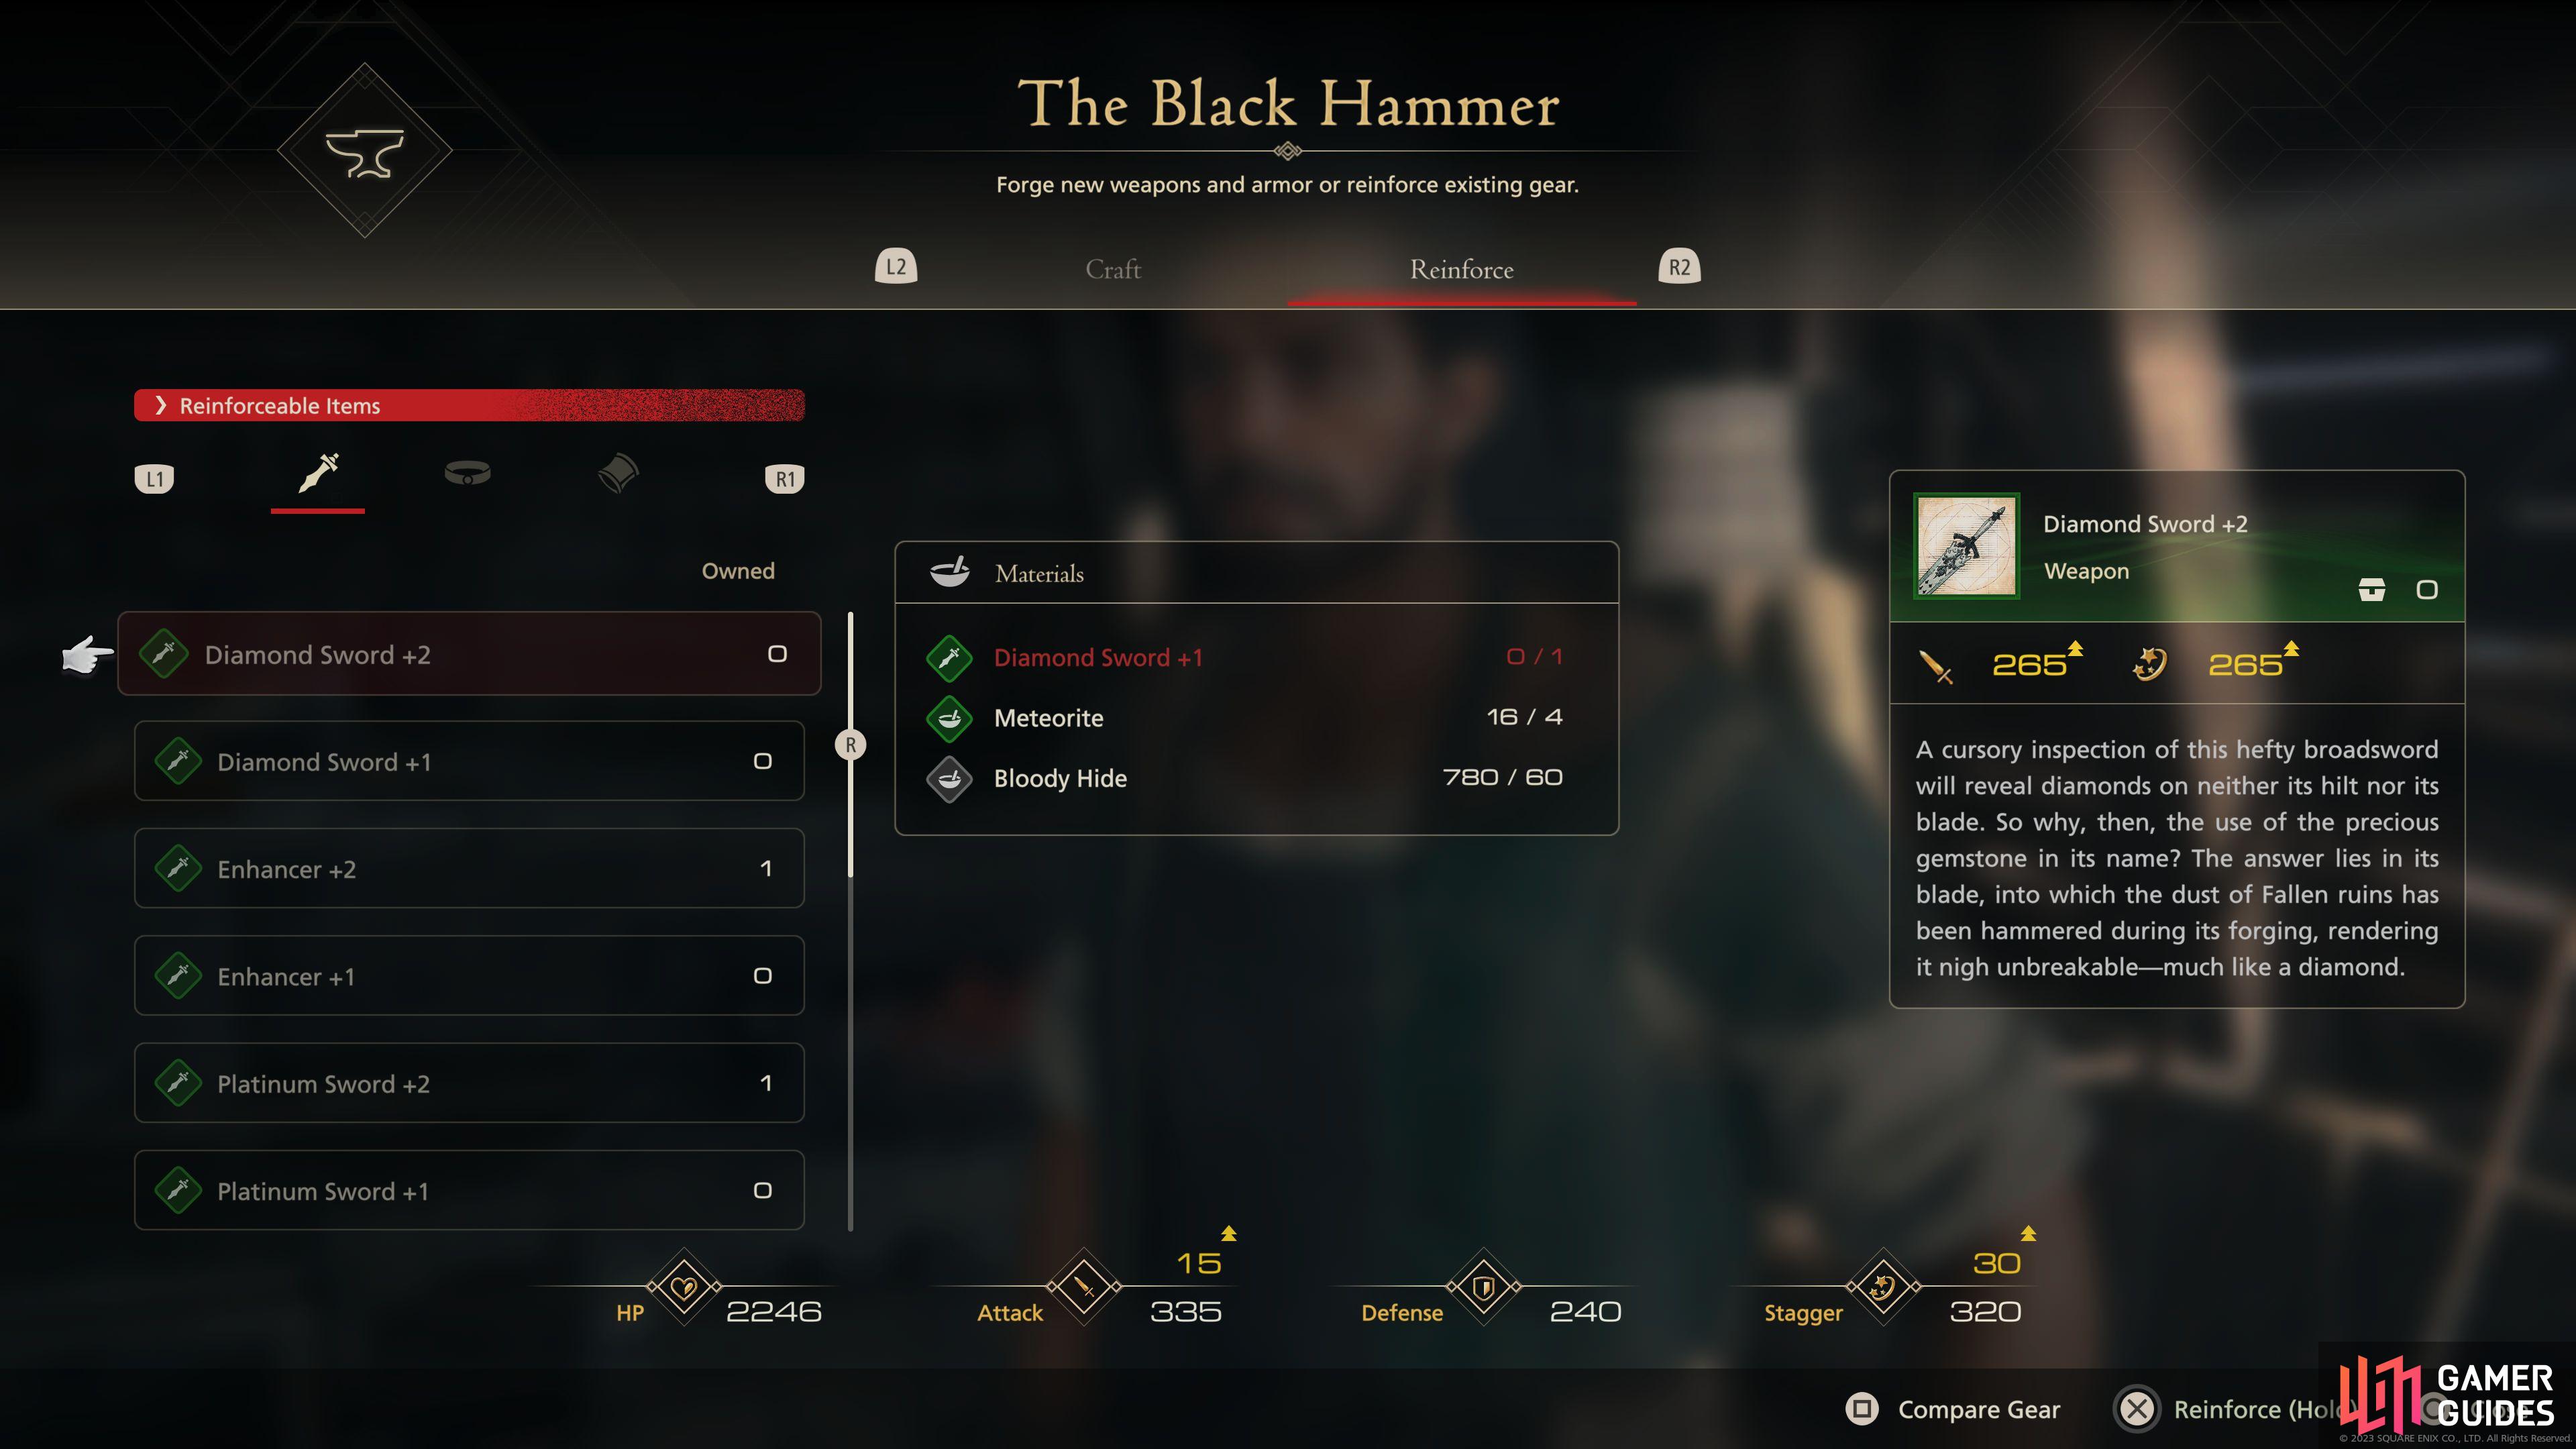Select Diamond Sword +2 in list

pyautogui.click(x=469, y=654)
